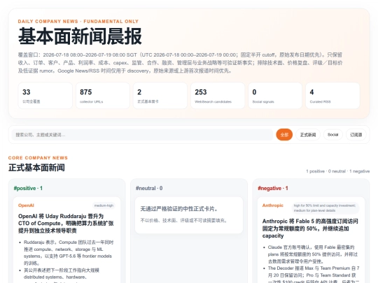Click the OpenAI company label on positive card

tap(26, 205)
